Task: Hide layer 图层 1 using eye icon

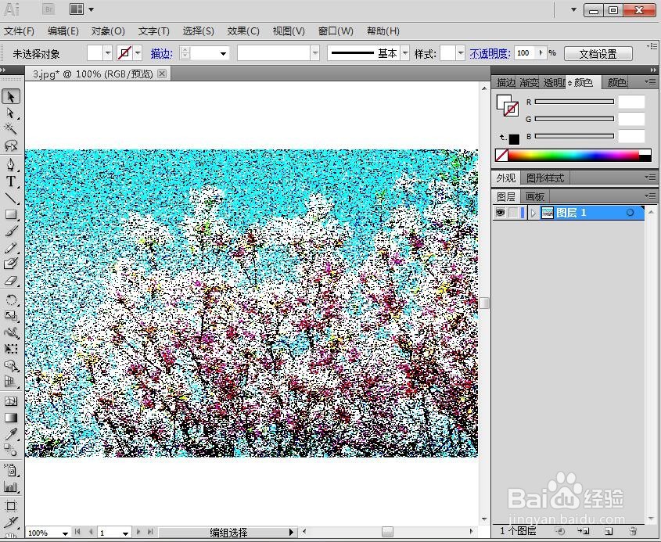Action: pyautogui.click(x=500, y=213)
